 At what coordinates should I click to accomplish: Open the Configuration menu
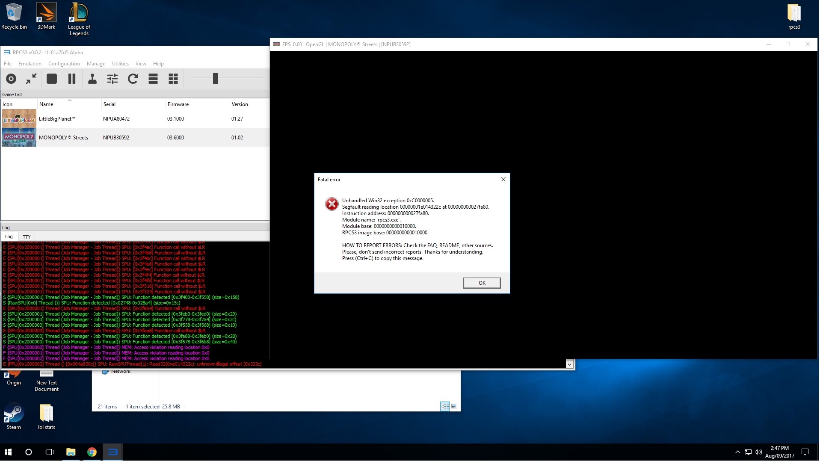pos(64,64)
